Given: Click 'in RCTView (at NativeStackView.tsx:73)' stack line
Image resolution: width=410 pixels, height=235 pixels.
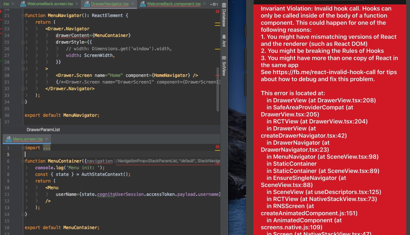Looking at the screenshot, I should click(322, 199).
